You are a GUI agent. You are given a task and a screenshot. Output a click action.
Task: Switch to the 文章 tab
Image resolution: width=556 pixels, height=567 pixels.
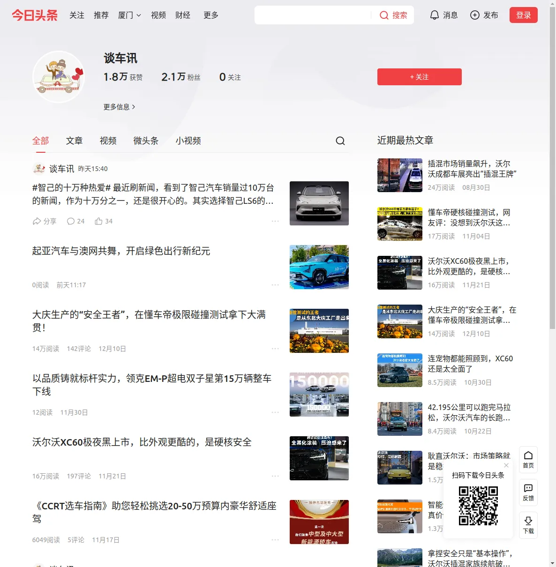coord(75,141)
